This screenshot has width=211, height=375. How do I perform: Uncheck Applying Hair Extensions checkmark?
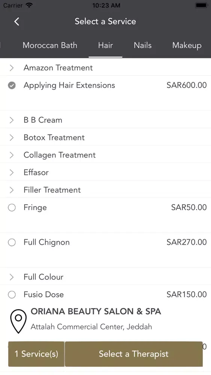coord(12,85)
